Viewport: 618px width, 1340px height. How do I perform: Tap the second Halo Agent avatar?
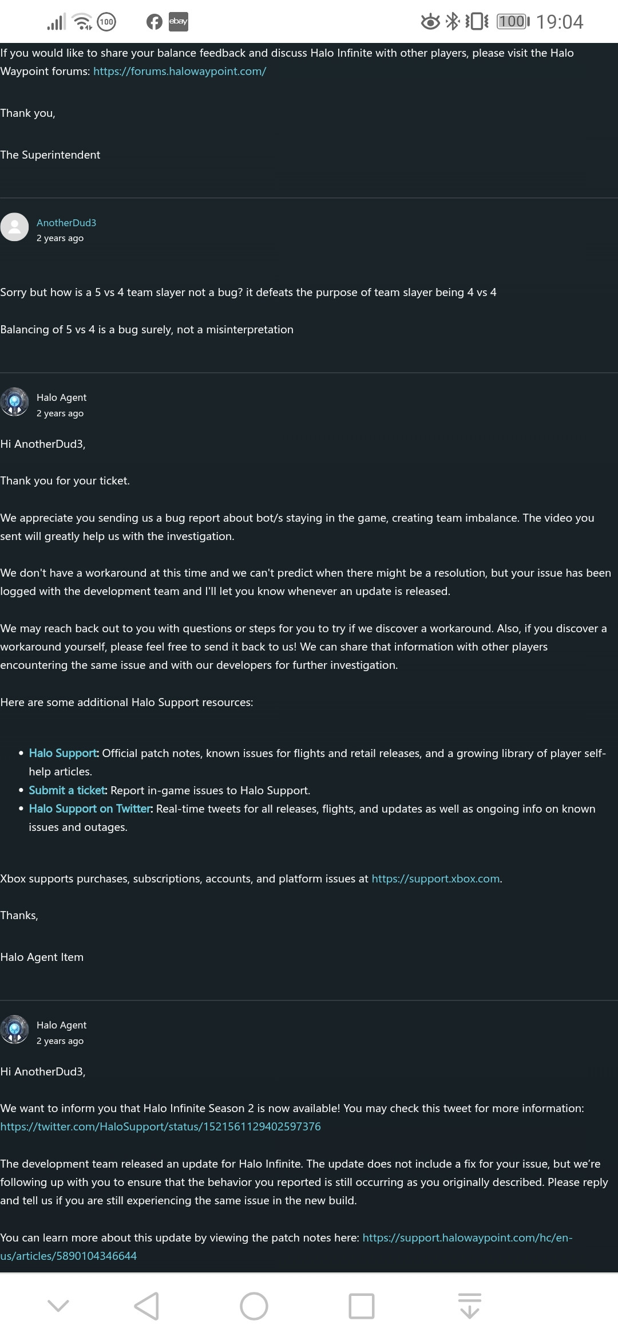[x=15, y=1030]
